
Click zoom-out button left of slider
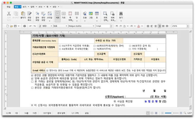(162, 113)
